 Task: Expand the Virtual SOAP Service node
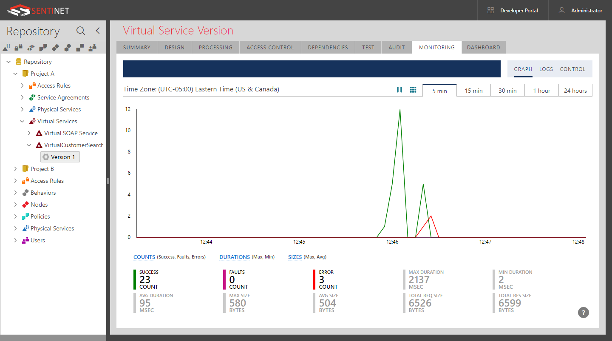pos(29,133)
